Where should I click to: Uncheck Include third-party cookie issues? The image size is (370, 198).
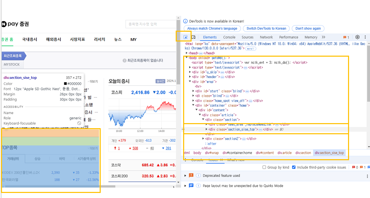294,167
